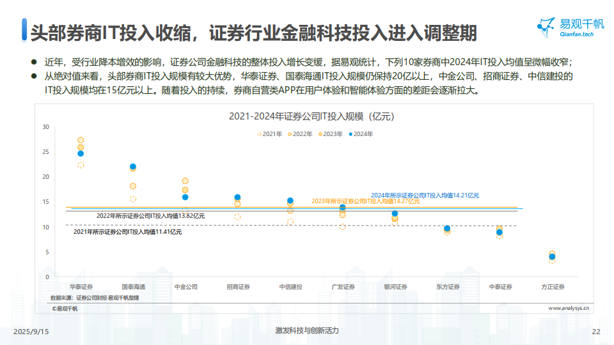
Task: Select the blue 2024 dot for 招商证券
Action: tap(237, 198)
